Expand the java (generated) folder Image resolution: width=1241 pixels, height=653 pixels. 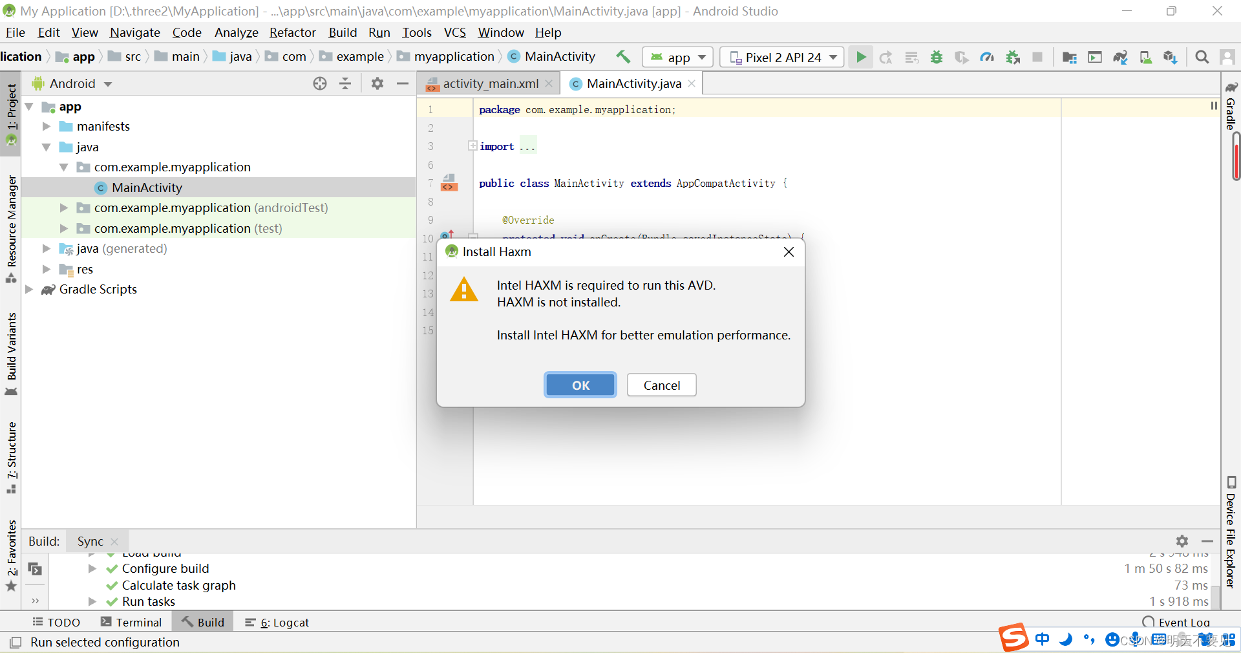click(46, 248)
